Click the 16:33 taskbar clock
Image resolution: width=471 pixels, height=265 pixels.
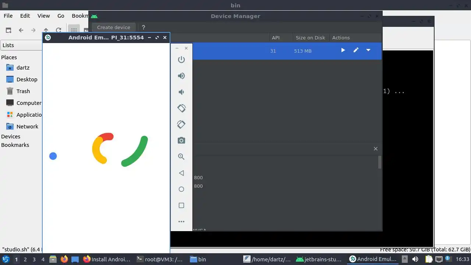click(x=463, y=259)
